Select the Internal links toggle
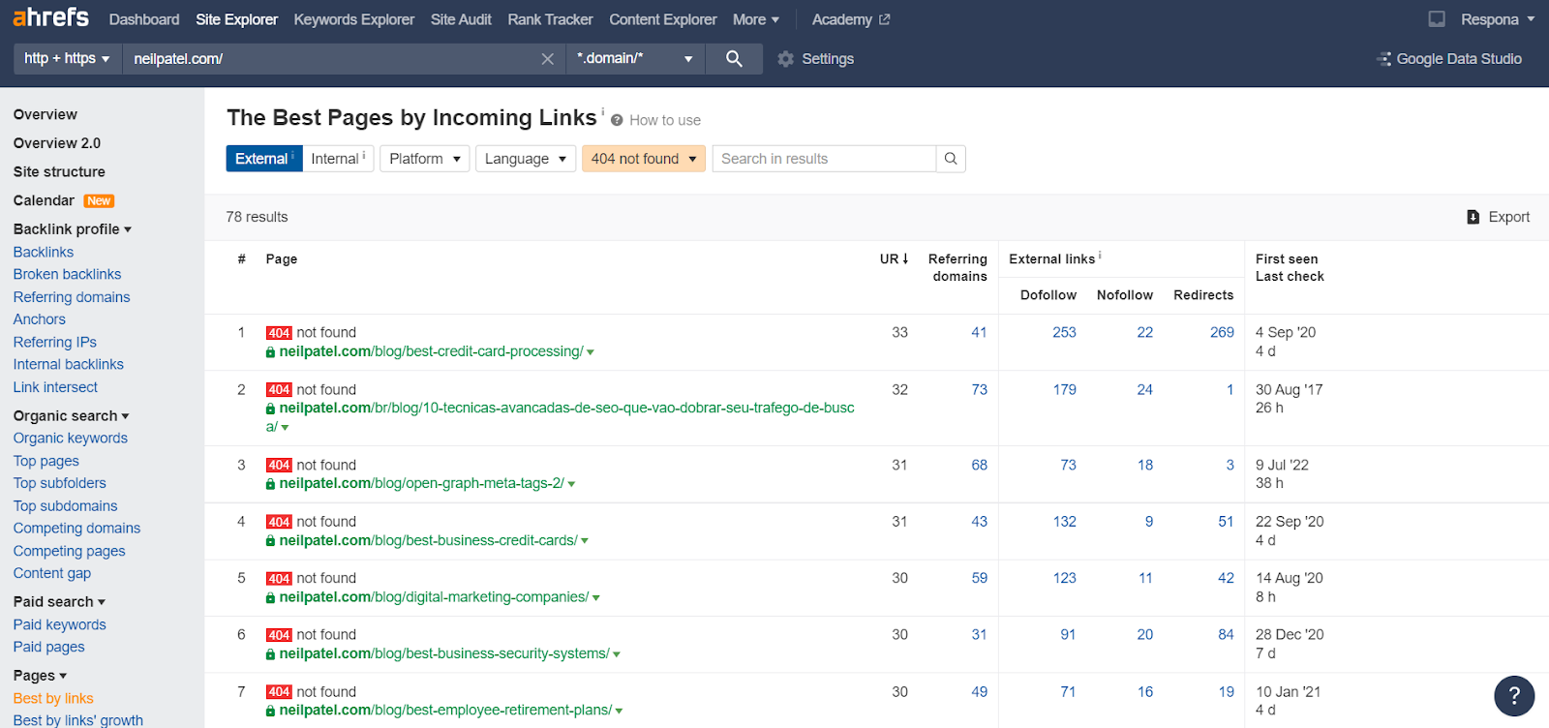The image size is (1549, 728). coord(338,159)
